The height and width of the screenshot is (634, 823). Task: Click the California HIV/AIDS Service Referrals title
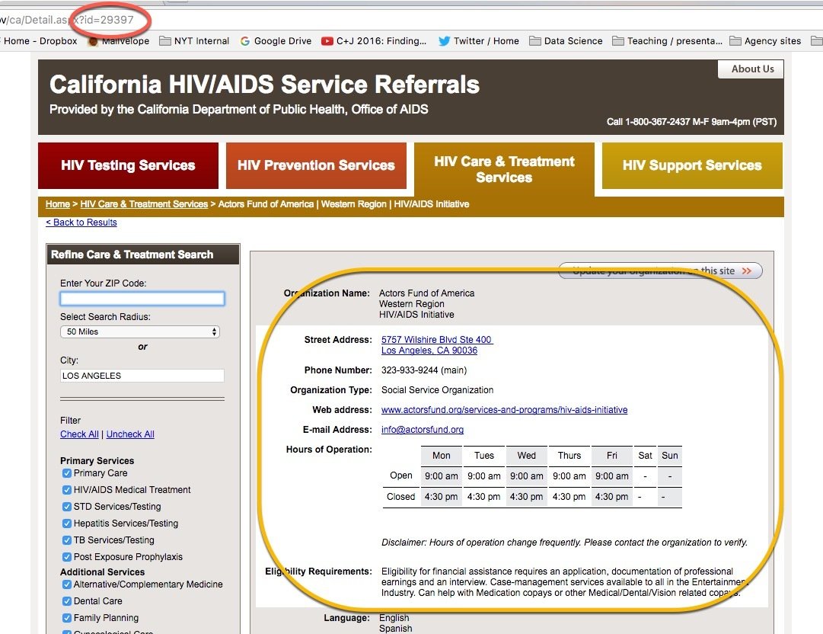(264, 85)
